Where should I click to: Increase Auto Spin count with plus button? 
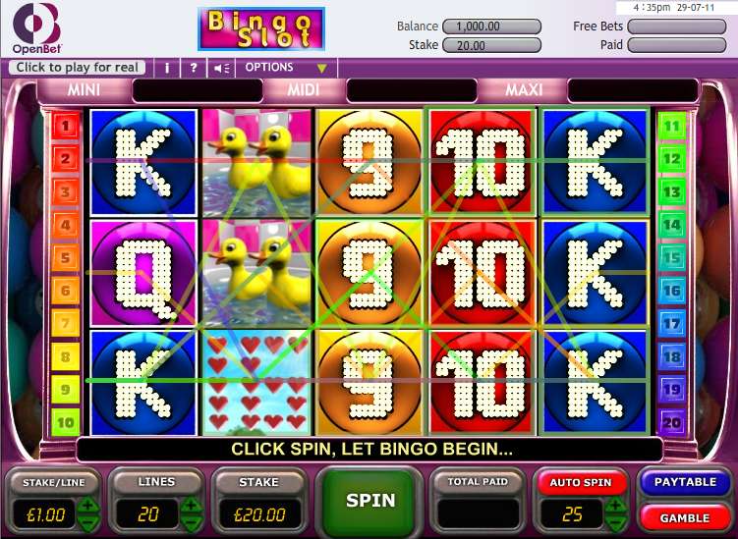point(615,506)
